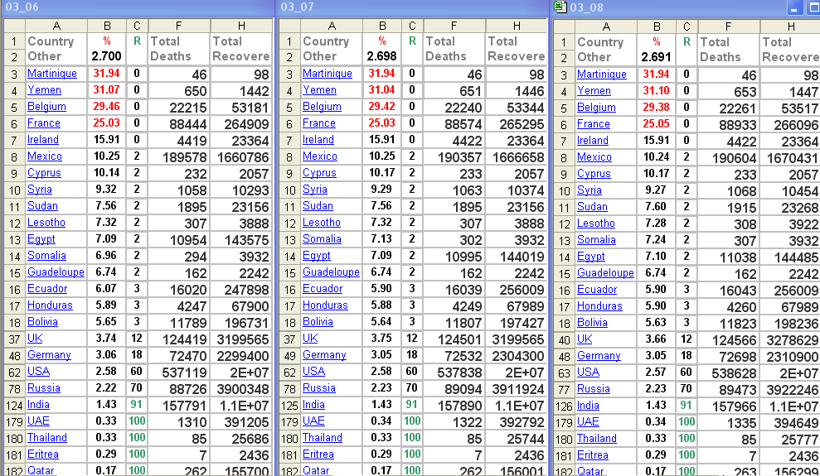Click the Excel workbook icon beside 03_08 title
Viewport: 820px width, 476px height.
(x=560, y=7)
